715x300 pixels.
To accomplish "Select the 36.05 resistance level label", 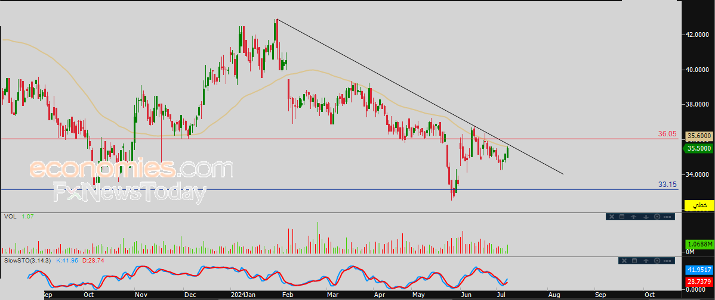I will tap(667, 134).
